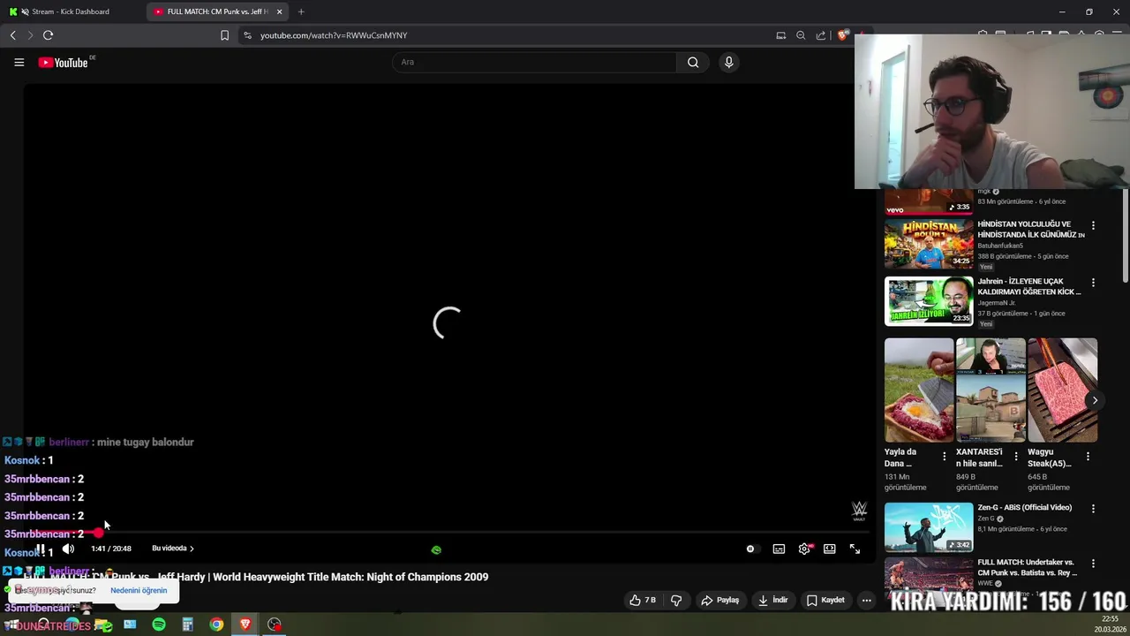Click the Paylaş share button
This screenshot has width=1130, height=636.
720,600
